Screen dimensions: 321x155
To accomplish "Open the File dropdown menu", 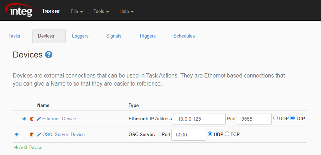I will coord(77,12).
